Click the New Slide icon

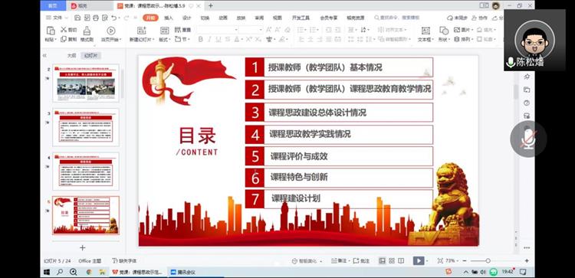click(x=141, y=31)
